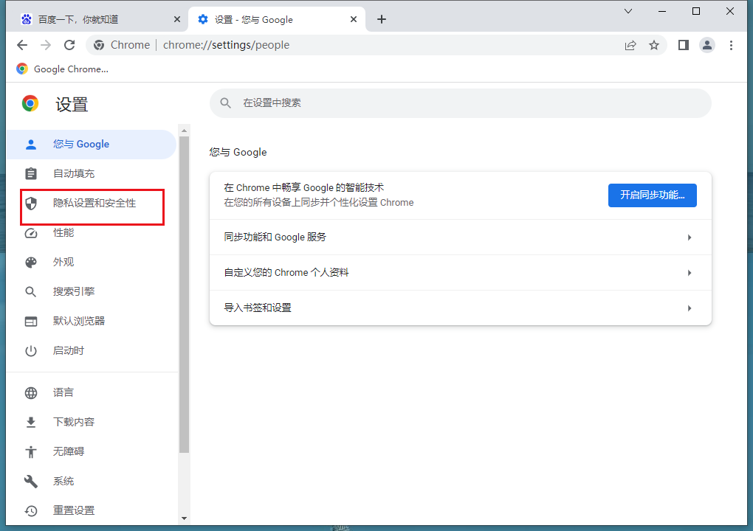753x531 pixels.
Task: Bookmark this page with the star icon
Action: pyautogui.click(x=654, y=45)
